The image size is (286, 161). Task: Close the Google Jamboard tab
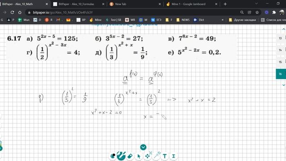pos(216,4)
